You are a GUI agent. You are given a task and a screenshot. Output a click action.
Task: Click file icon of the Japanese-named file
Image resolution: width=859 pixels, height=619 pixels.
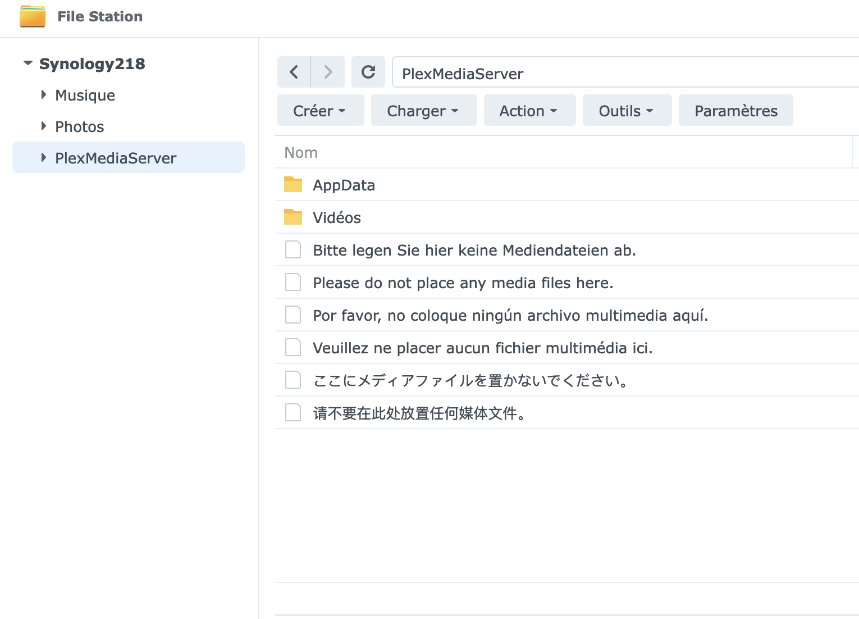coord(293,380)
